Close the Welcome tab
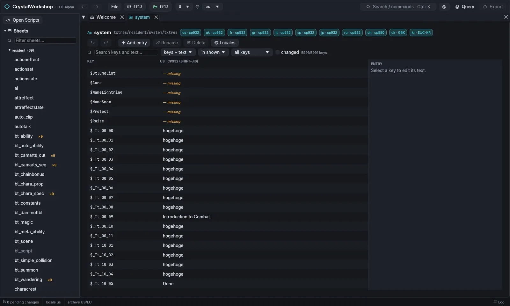 click(x=122, y=17)
